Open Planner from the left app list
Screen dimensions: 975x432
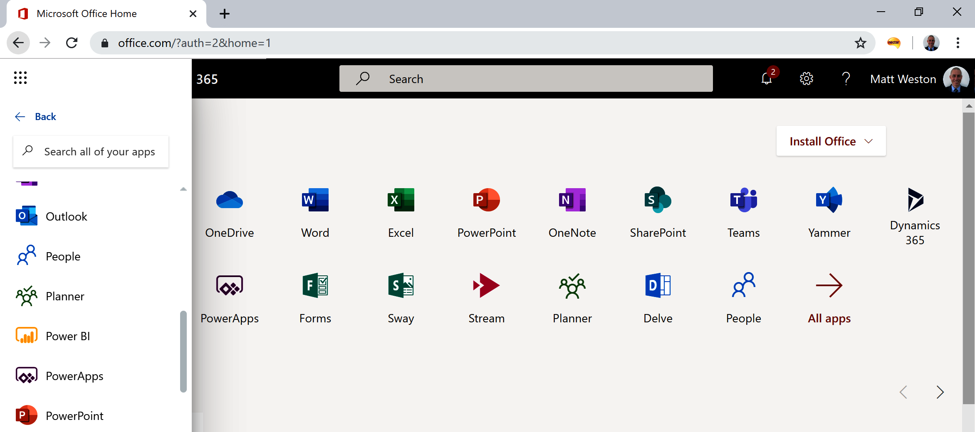point(50,296)
